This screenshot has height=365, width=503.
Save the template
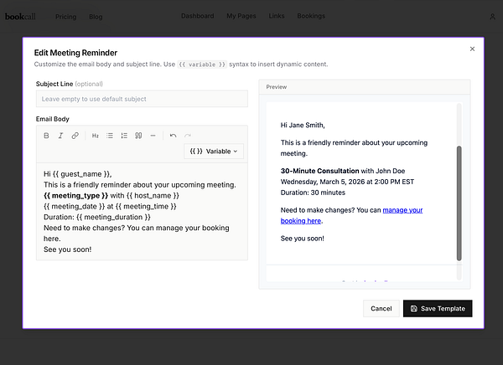pyautogui.click(x=438, y=309)
